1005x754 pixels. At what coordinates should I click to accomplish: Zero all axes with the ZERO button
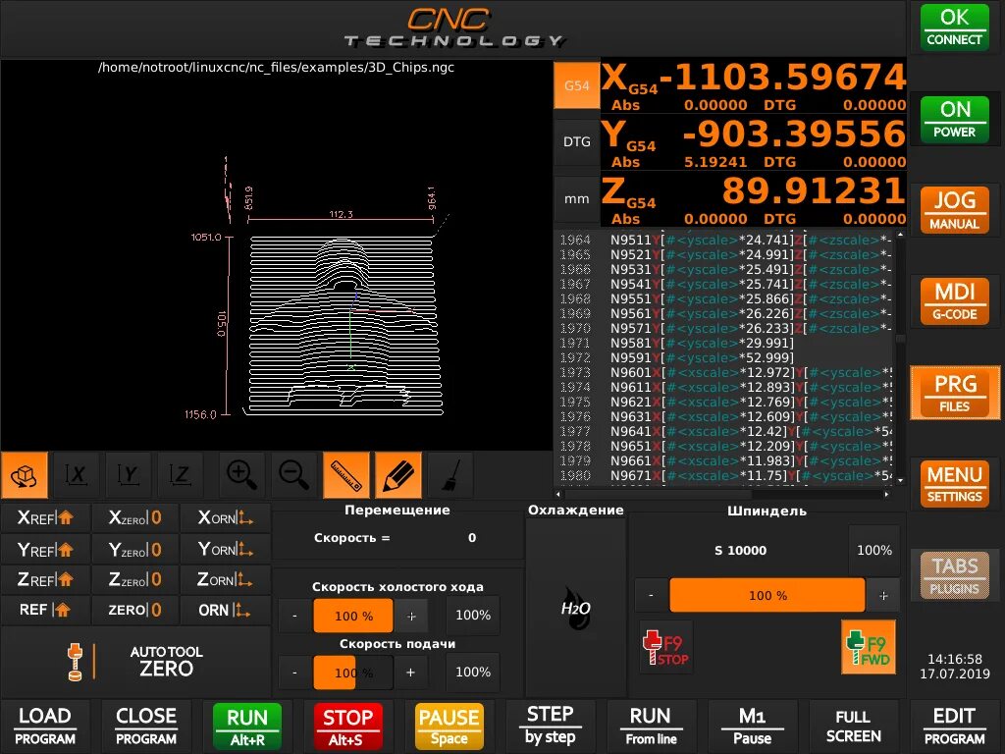(x=134, y=610)
